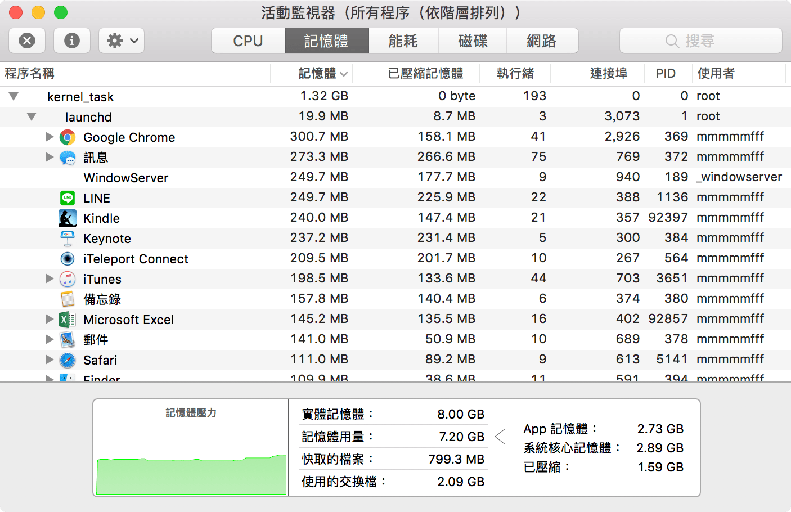The height and width of the screenshot is (512, 791).
Task: Select the Keynote process name
Action: click(x=107, y=239)
